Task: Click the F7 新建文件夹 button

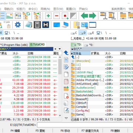Action: [x=90, y=131]
